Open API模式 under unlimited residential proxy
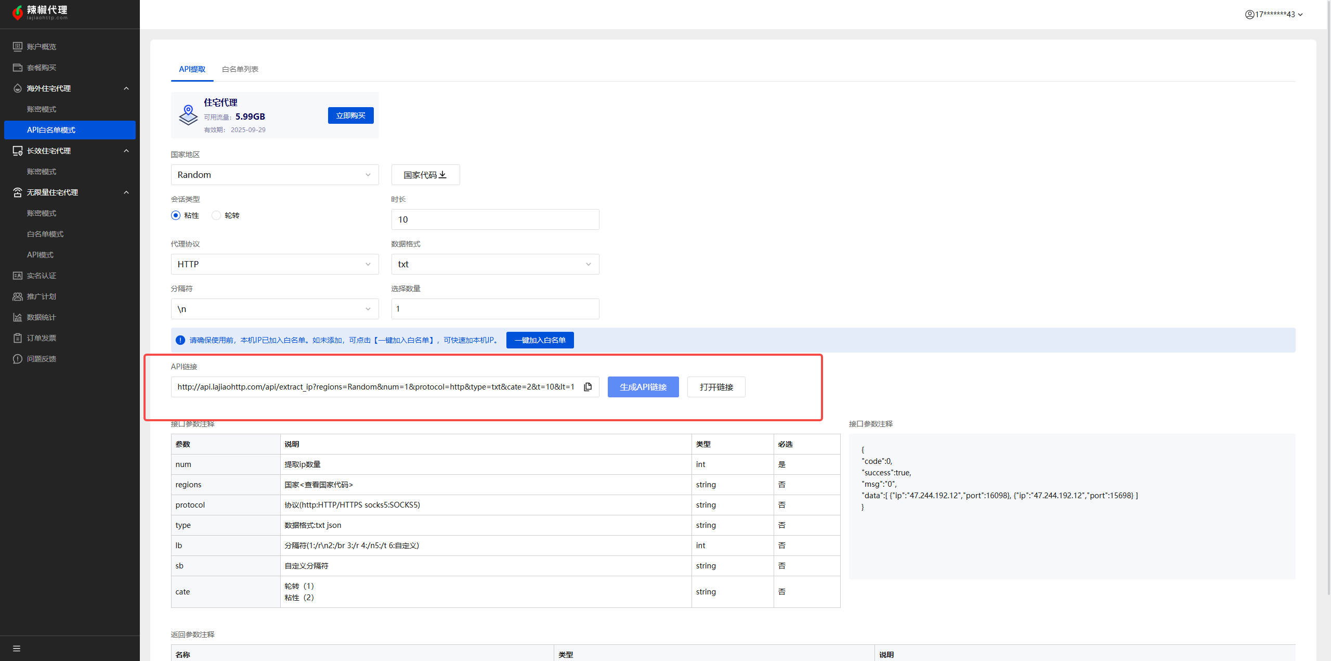The image size is (1331, 661). (40, 255)
